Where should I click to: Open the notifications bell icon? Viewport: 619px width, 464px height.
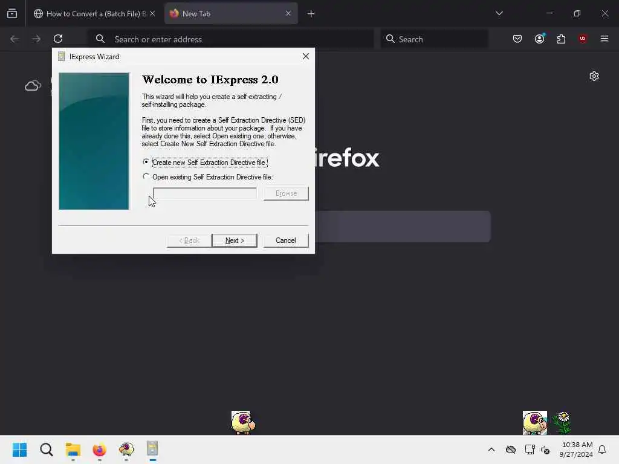pyautogui.click(x=602, y=449)
